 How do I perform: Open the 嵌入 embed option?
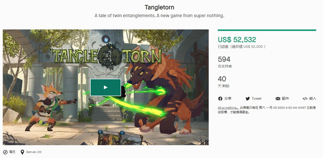click(x=313, y=99)
